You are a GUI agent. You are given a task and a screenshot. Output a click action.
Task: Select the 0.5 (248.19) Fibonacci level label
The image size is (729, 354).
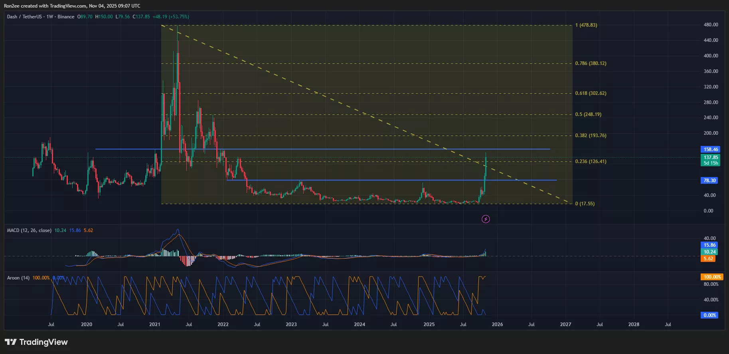point(588,114)
